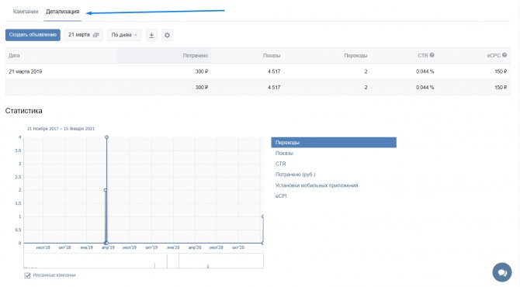Click the download statistics icon
The image size is (520, 287).
151,35
